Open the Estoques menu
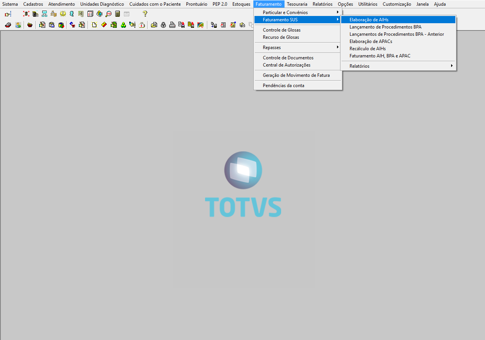Image resolution: width=485 pixels, height=340 pixels. 241,4
